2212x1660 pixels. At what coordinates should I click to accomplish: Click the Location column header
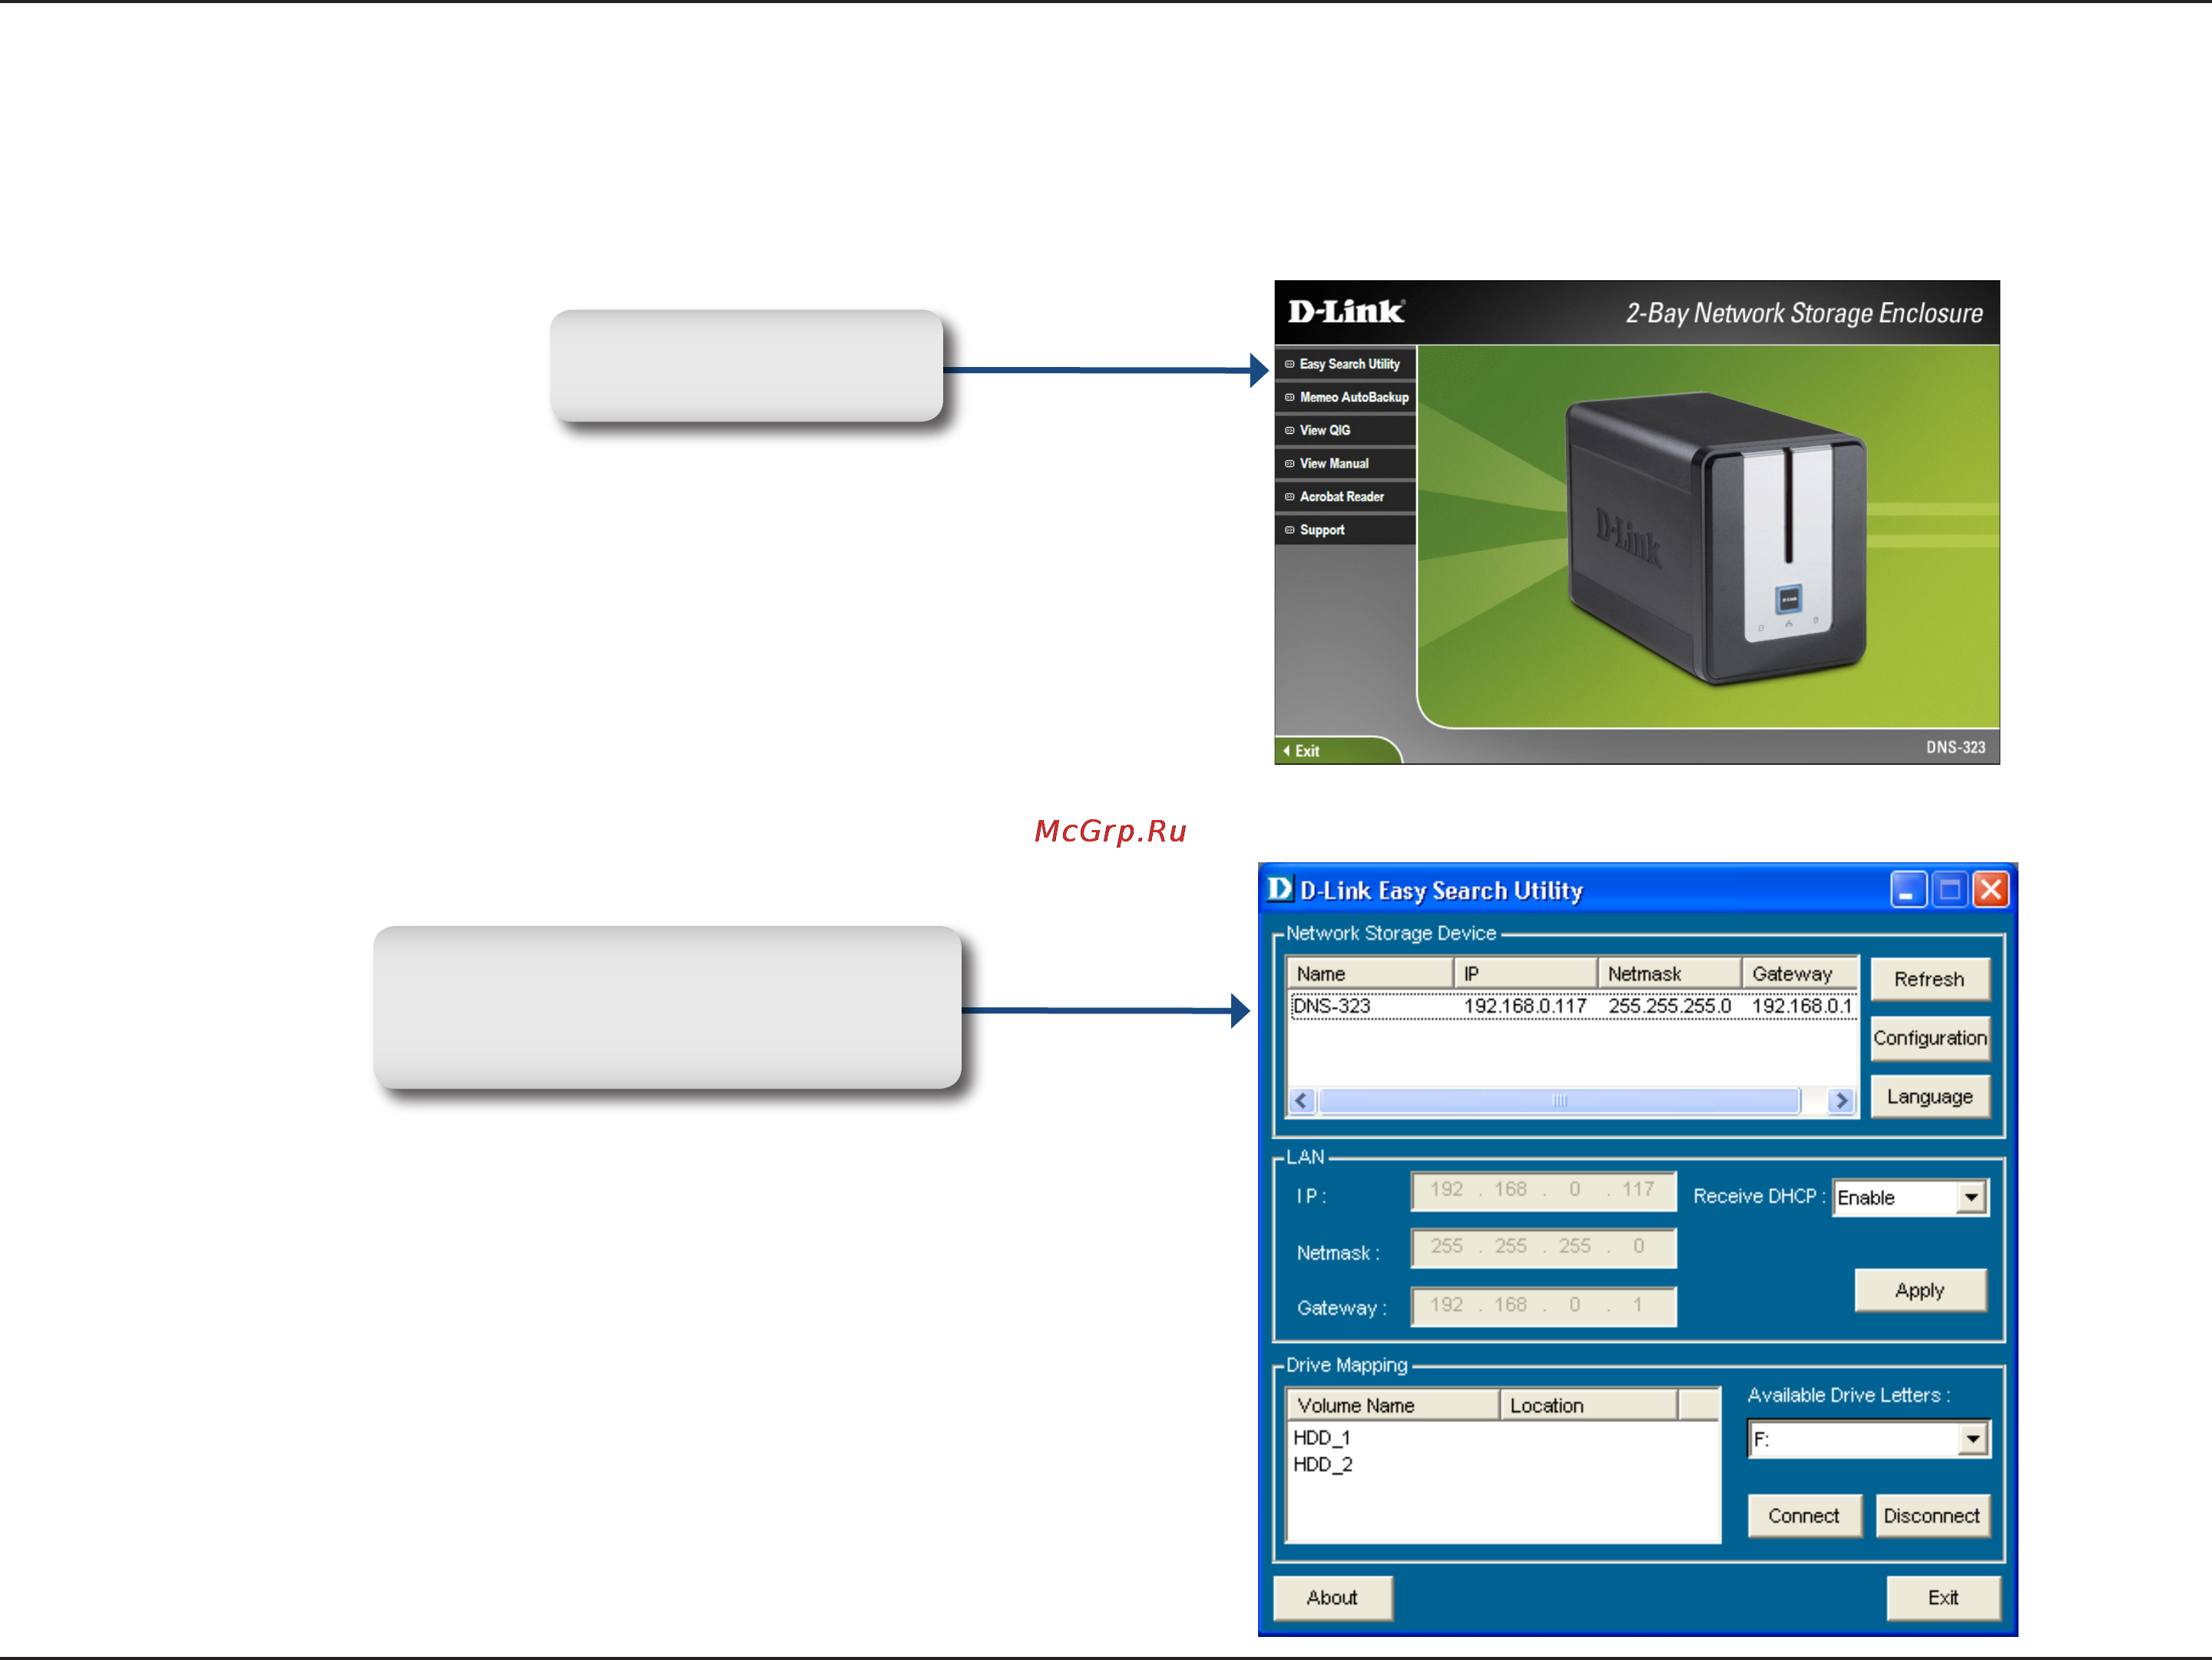click(x=1589, y=1405)
